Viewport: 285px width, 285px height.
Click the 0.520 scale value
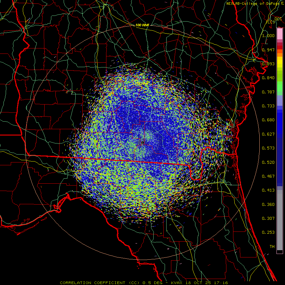tap(268, 162)
